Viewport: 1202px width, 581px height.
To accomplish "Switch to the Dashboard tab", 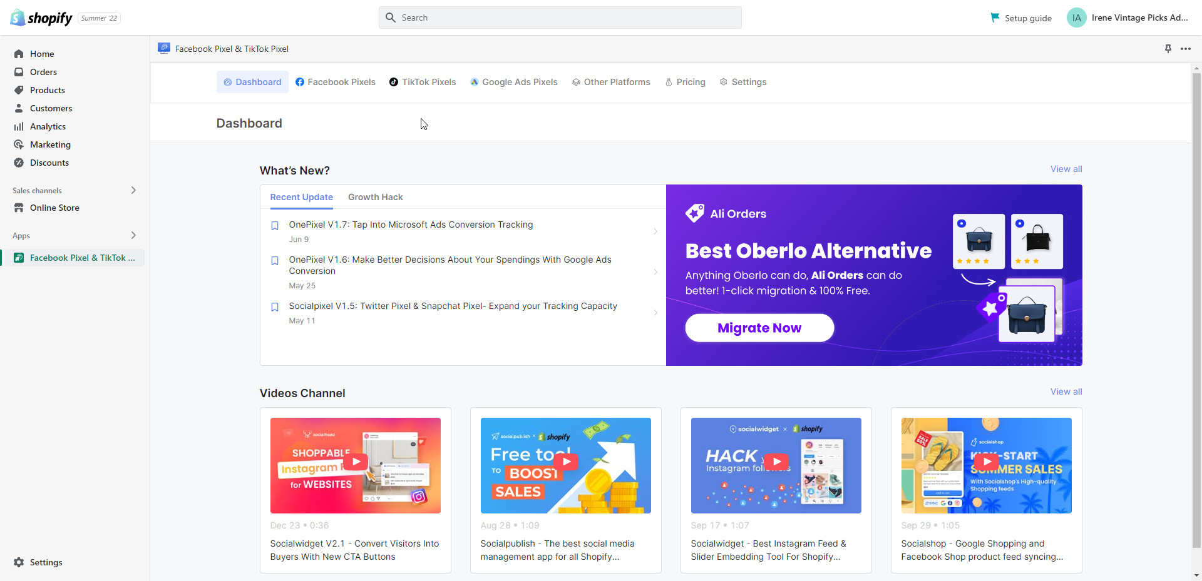I will click(252, 82).
